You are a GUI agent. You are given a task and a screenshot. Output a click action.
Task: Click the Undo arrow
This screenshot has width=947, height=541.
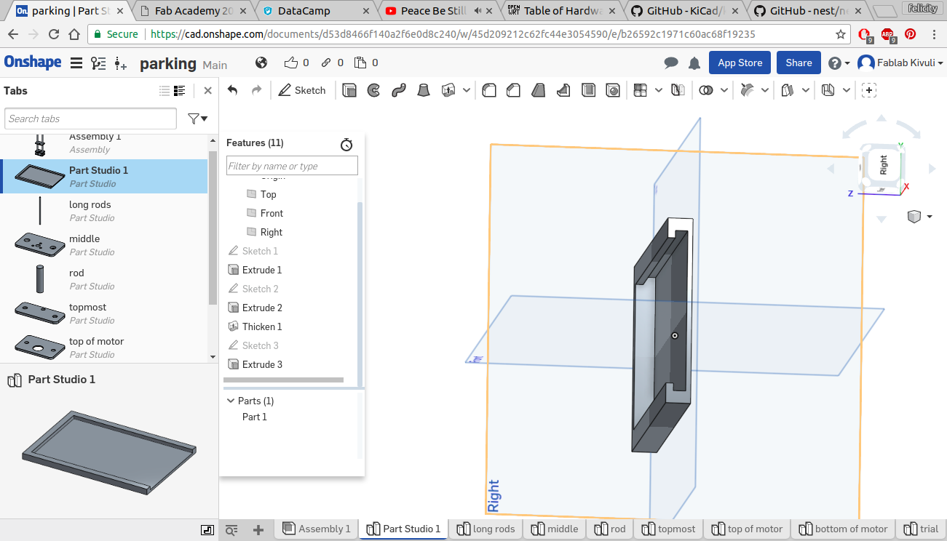233,90
